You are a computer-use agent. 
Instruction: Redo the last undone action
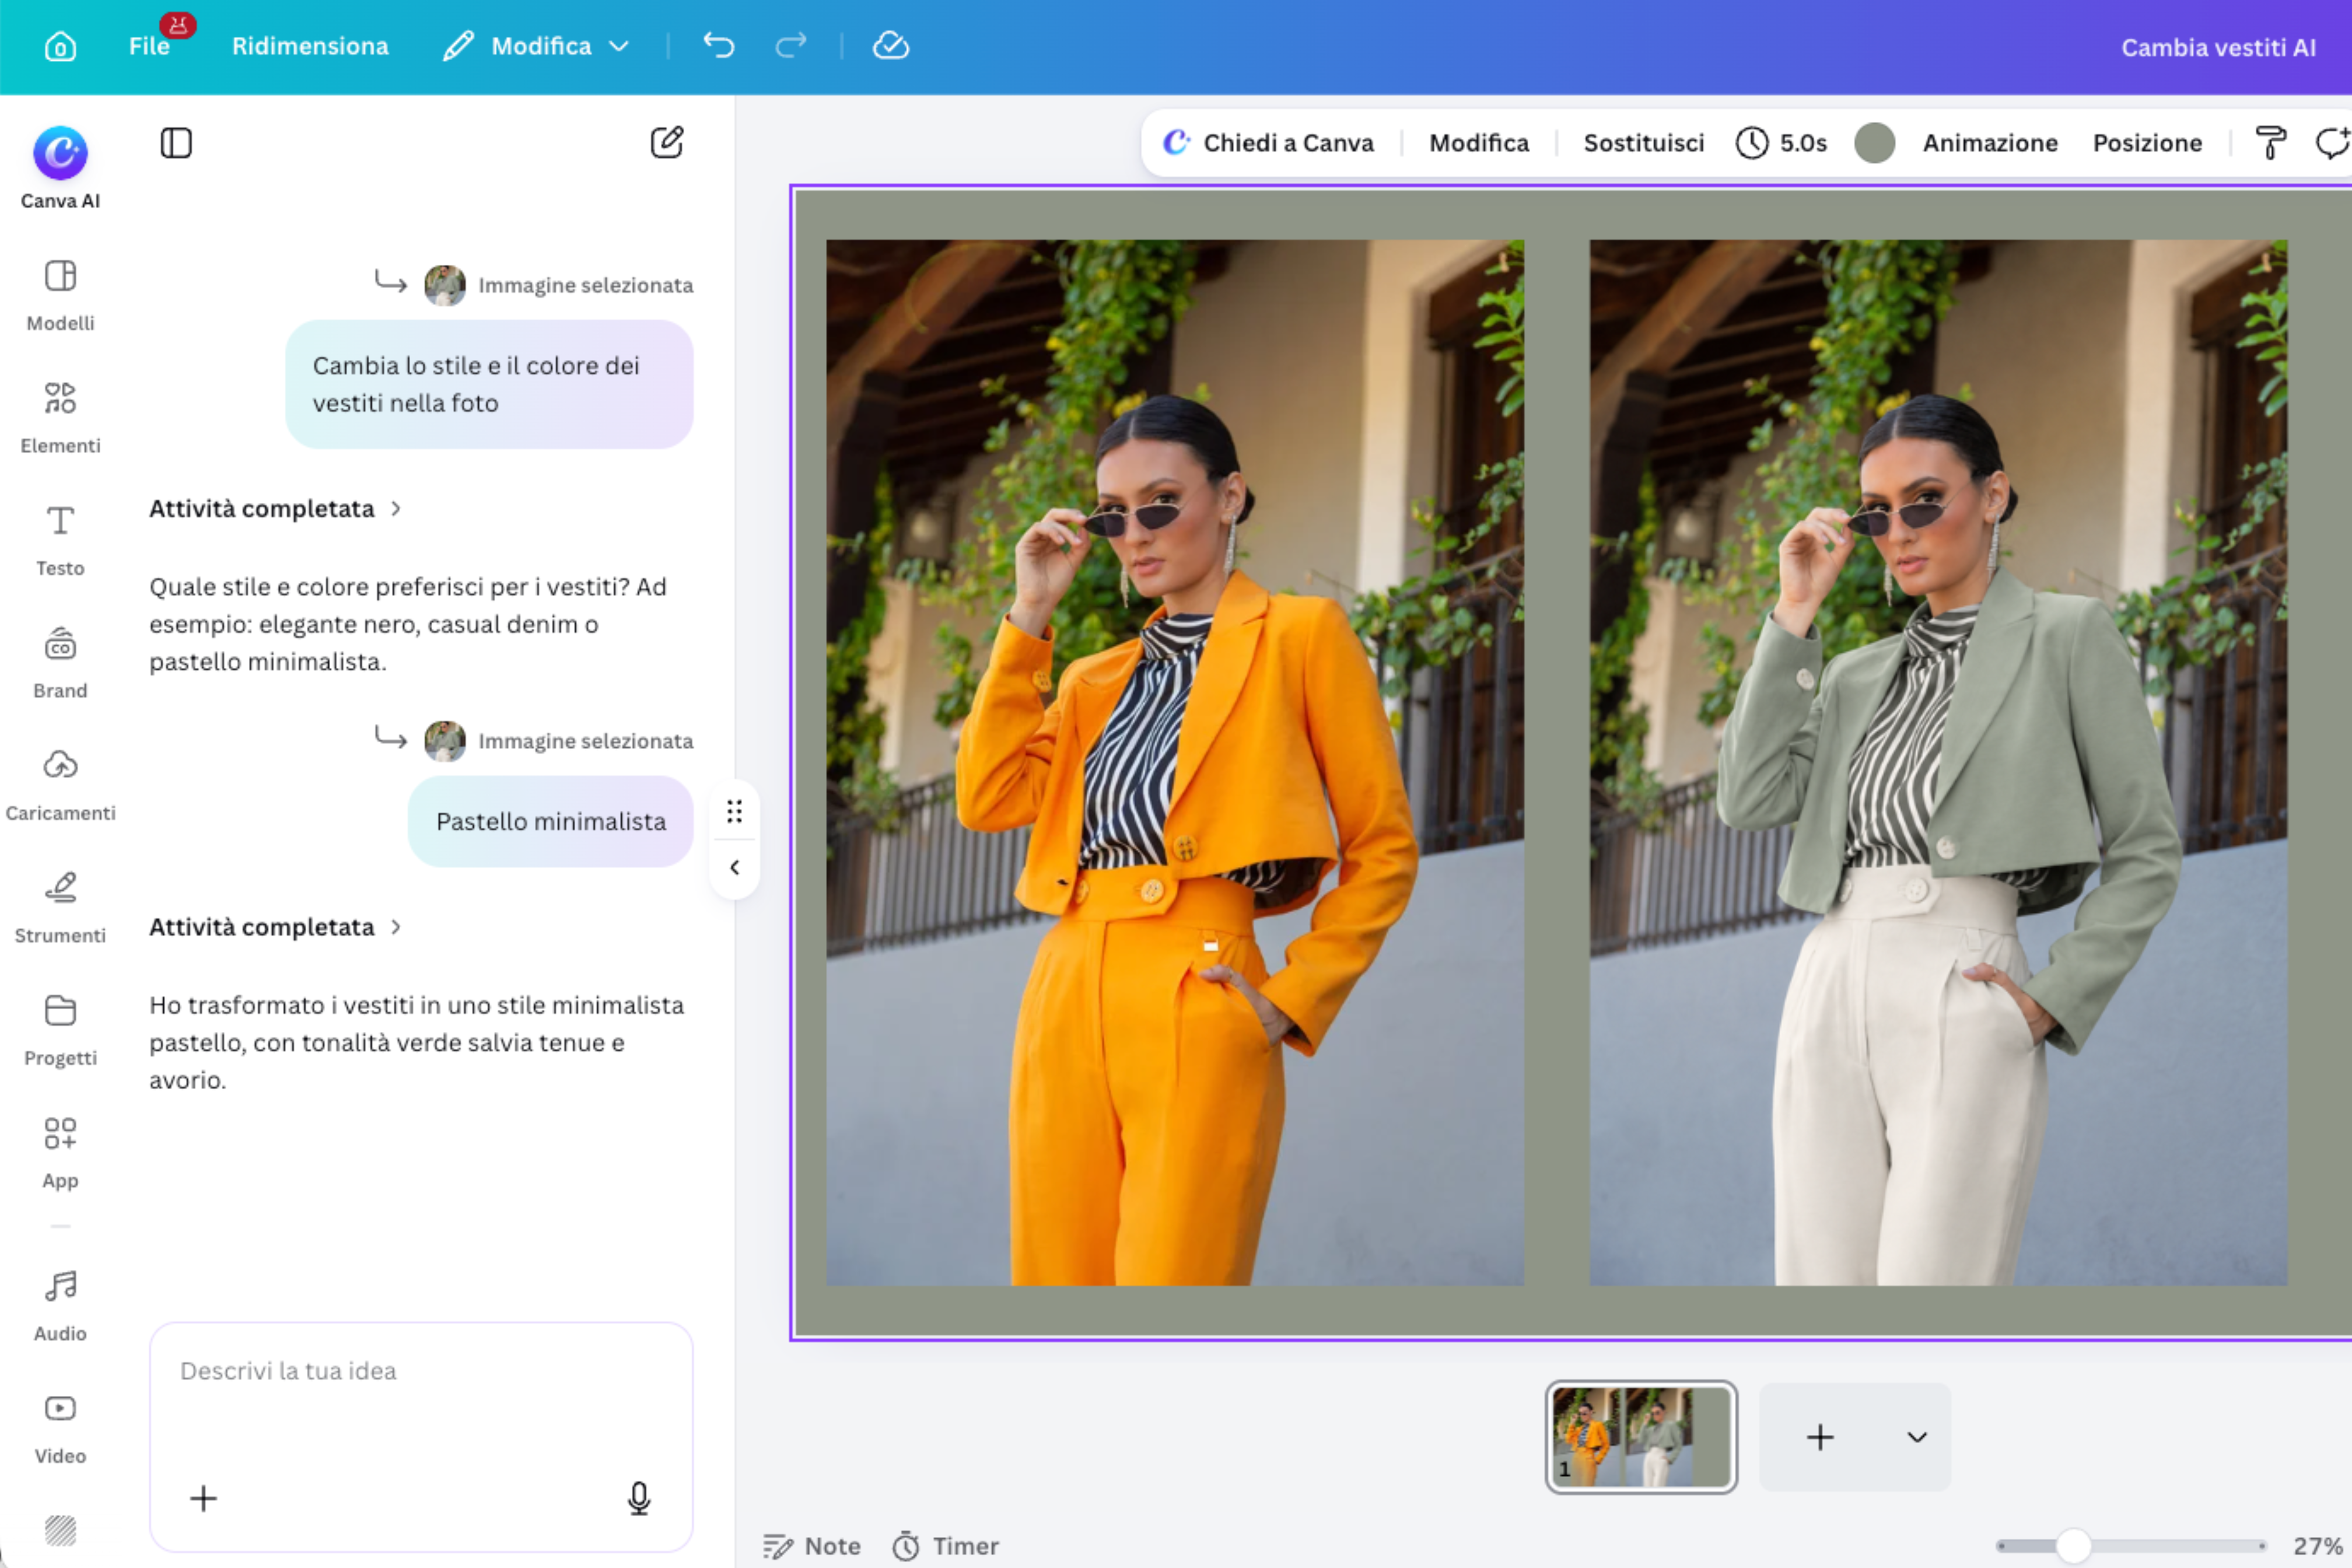(x=790, y=45)
